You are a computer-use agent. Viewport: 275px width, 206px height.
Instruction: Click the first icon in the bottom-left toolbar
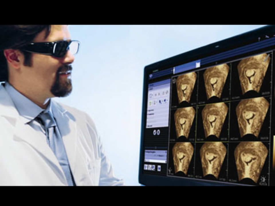point(146,167)
